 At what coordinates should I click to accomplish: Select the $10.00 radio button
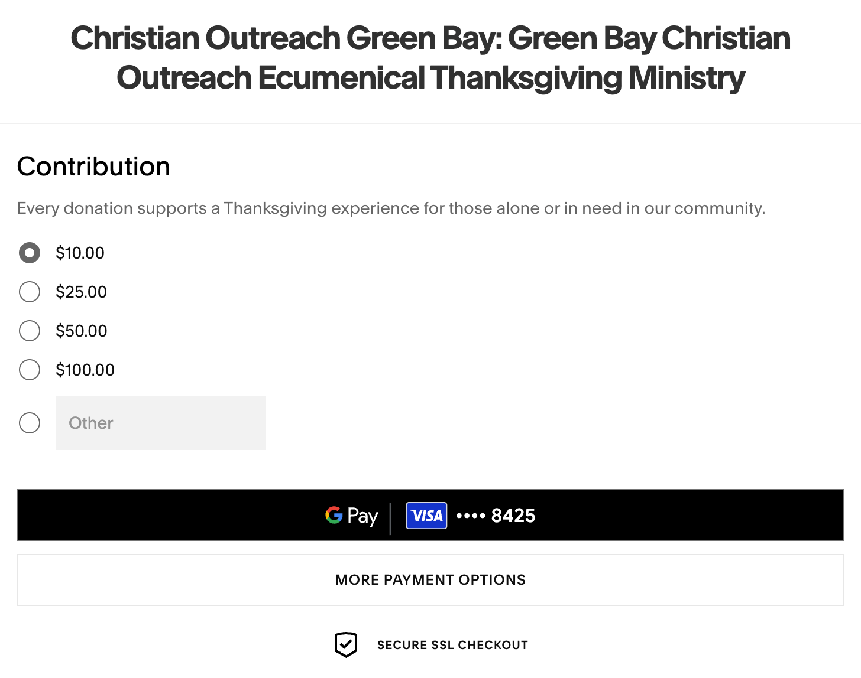(x=30, y=253)
